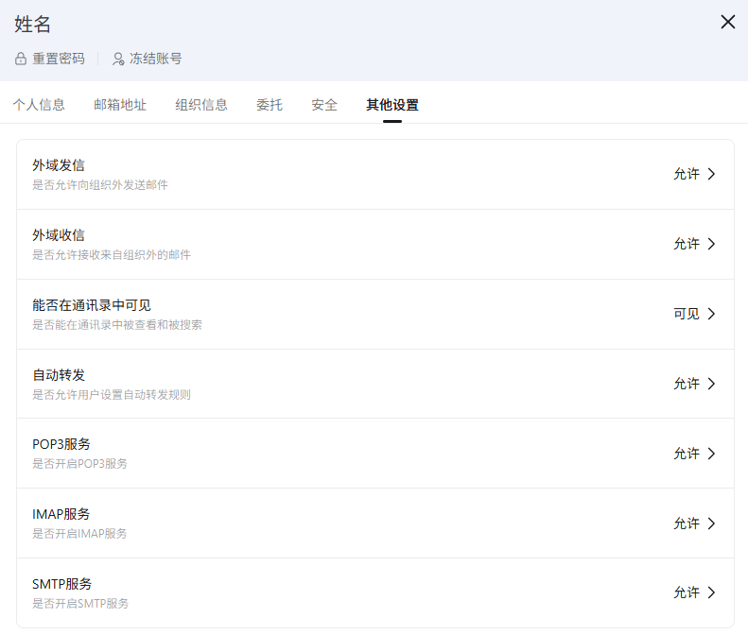Expand the 外域发信 chevron arrow
Screen dimensions: 748x635
pyautogui.click(x=712, y=174)
